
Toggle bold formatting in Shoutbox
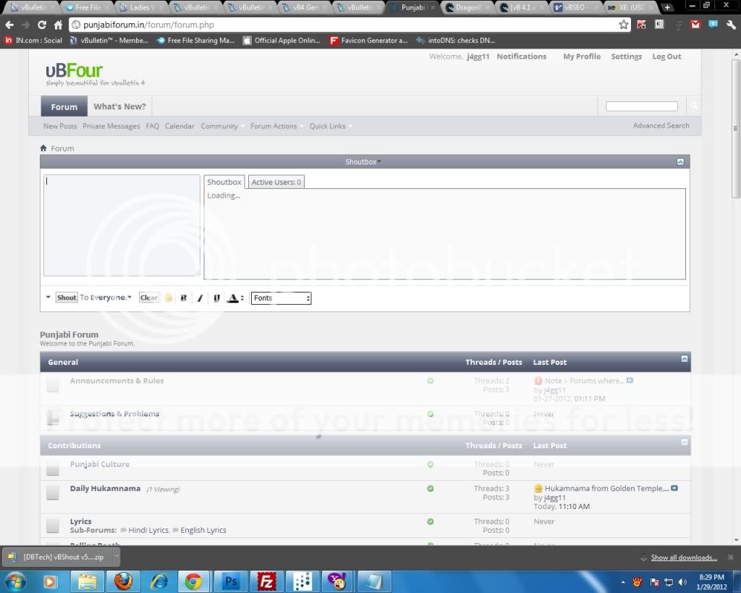tap(183, 298)
